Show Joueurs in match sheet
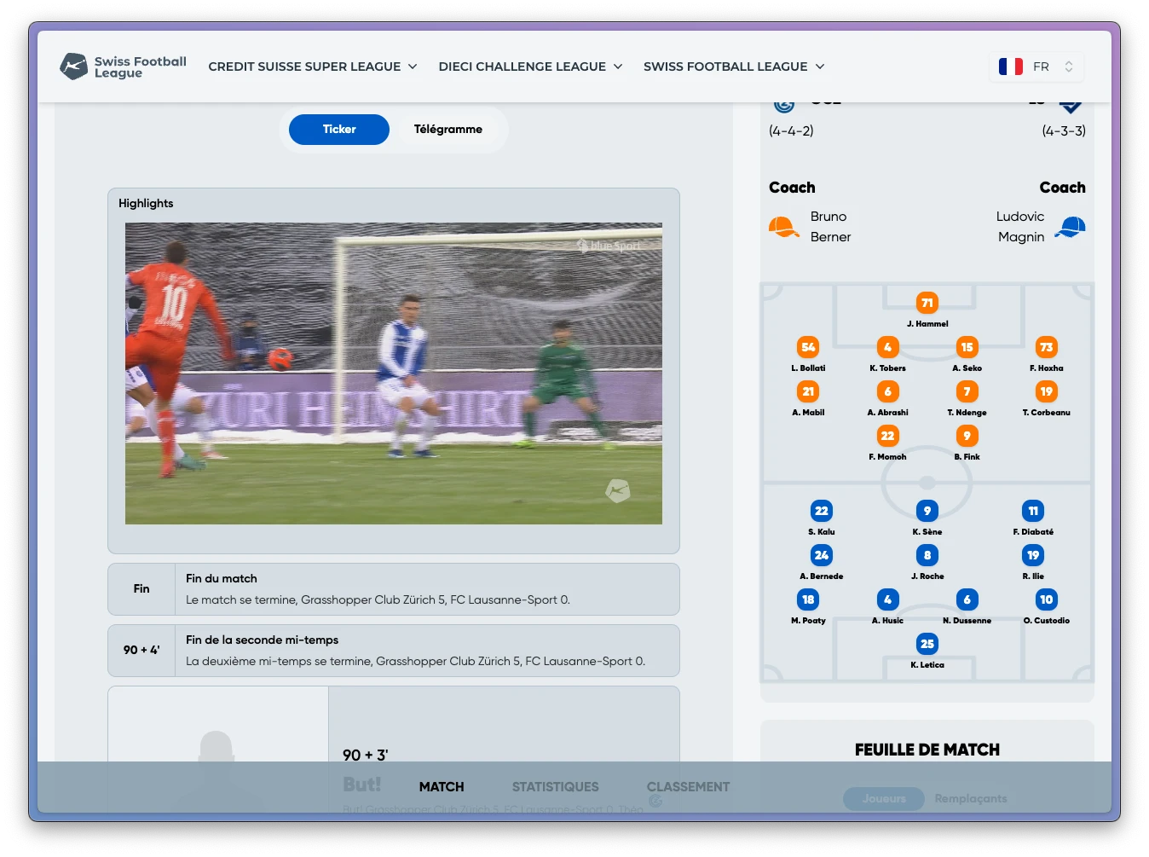This screenshot has width=1149, height=857. coord(884,799)
